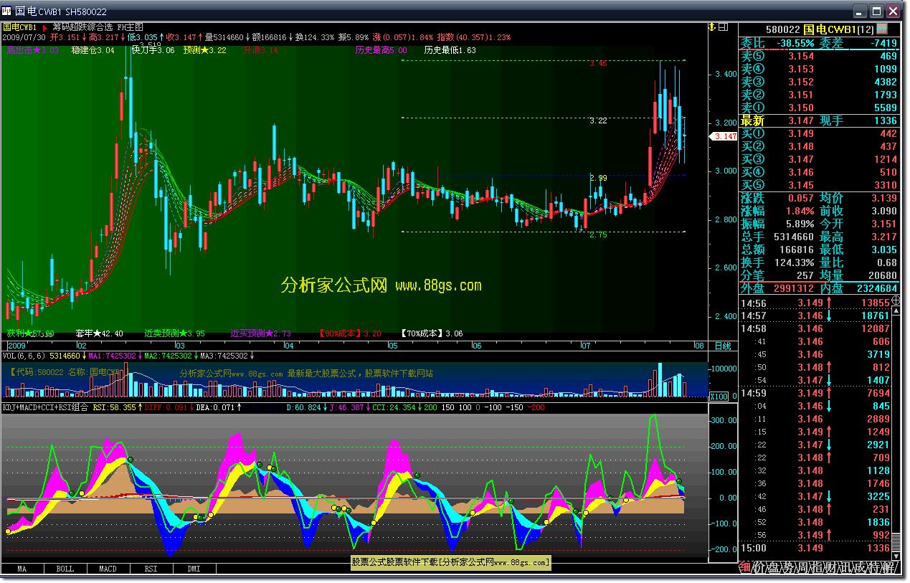910x583 pixels.
Task: Select the 价 tab in the bottom right panel
Action: (x=761, y=567)
